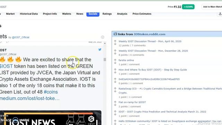This screenshot has height=125, width=222.
Task: Open the 6 comments link
Action: tap(137, 55)
